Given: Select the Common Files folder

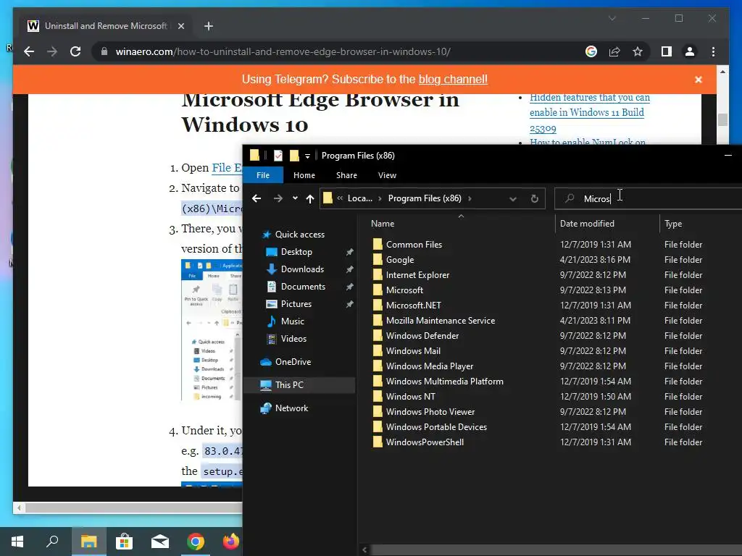Looking at the screenshot, I should [414, 245].
